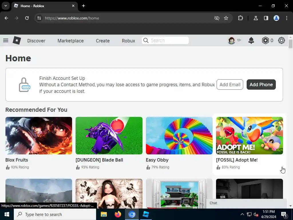
Task: Bookmark this page with the star
Action: [226, 18]
